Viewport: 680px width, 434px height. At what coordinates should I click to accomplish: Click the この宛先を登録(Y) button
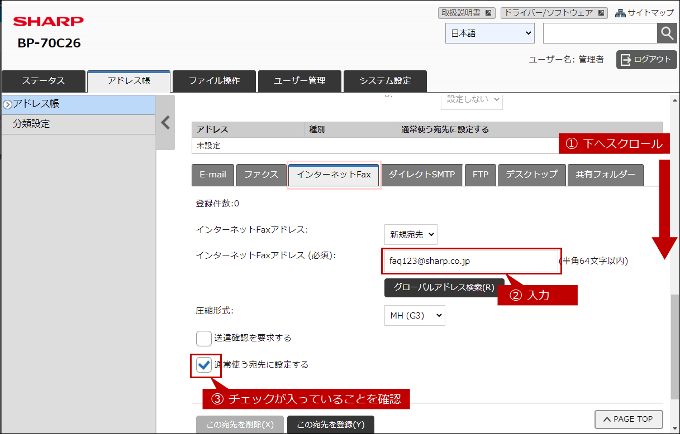point(330,425)
